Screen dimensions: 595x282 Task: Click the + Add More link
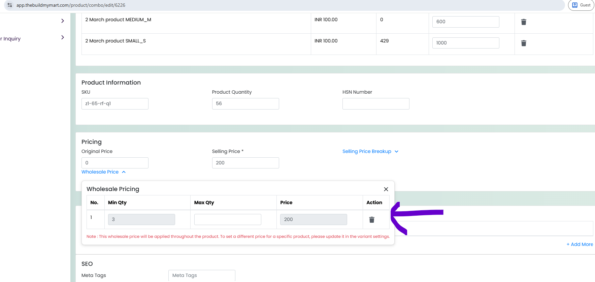[580, 244]
